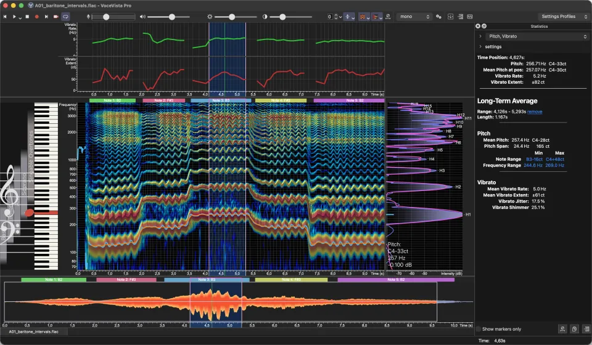Toggle the loop playback button

pyautogui.click(x=65, y=17)
